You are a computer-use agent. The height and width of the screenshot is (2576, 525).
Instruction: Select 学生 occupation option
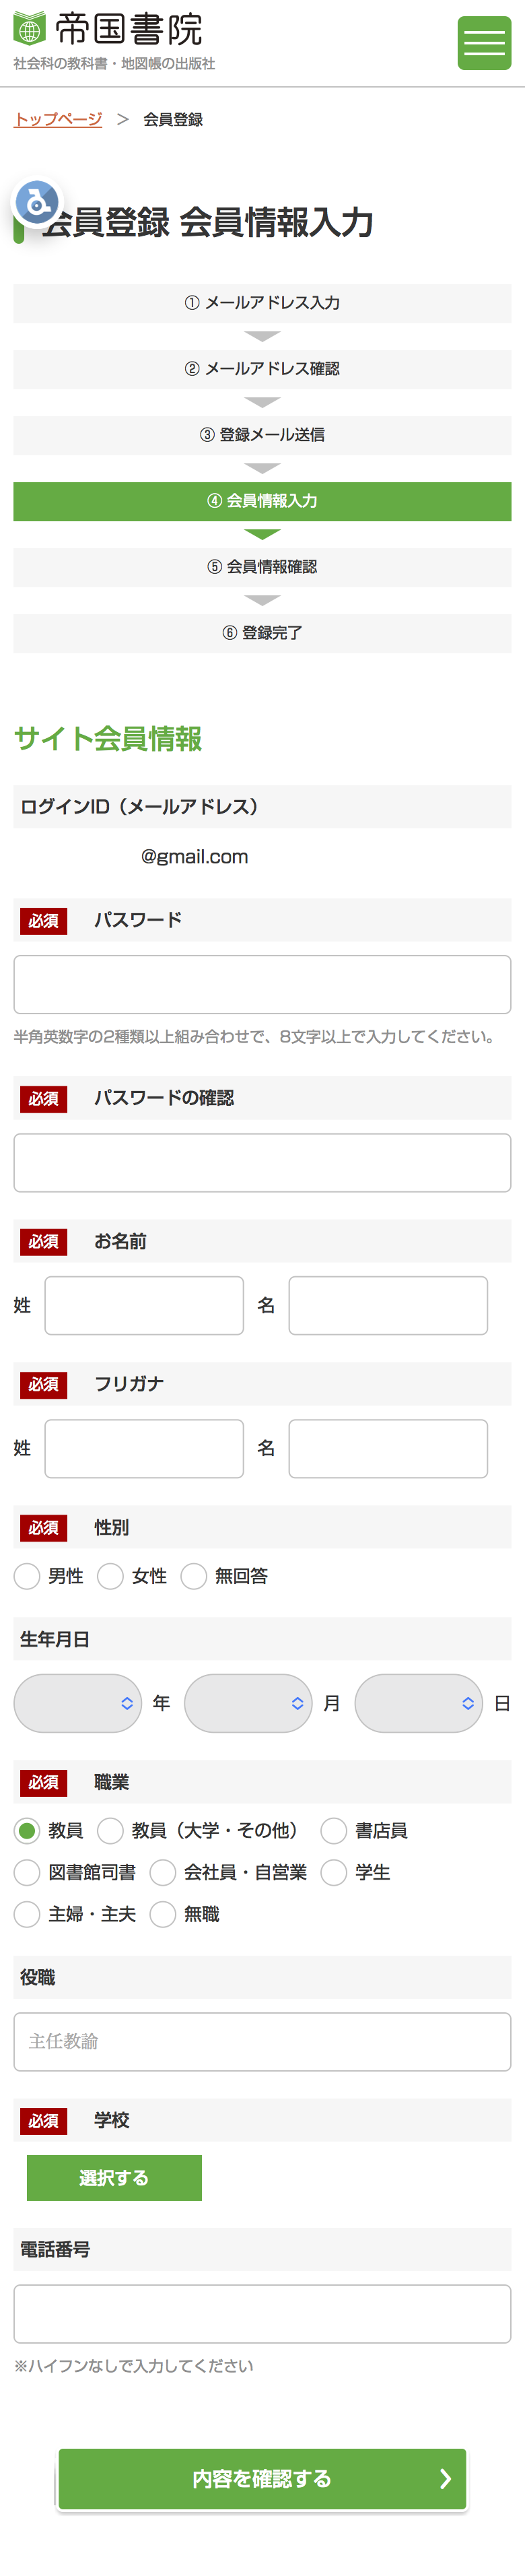[334, 1872]
